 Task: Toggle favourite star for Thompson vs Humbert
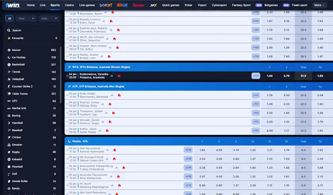click(67, 113)
